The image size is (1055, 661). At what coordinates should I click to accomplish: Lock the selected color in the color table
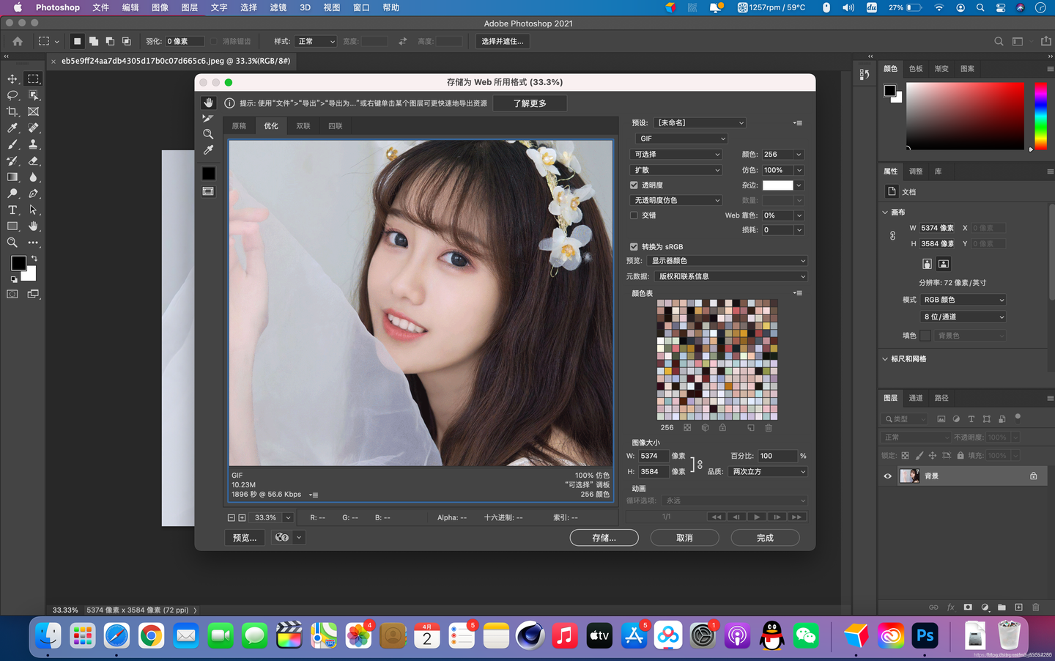tap(722, 427)
